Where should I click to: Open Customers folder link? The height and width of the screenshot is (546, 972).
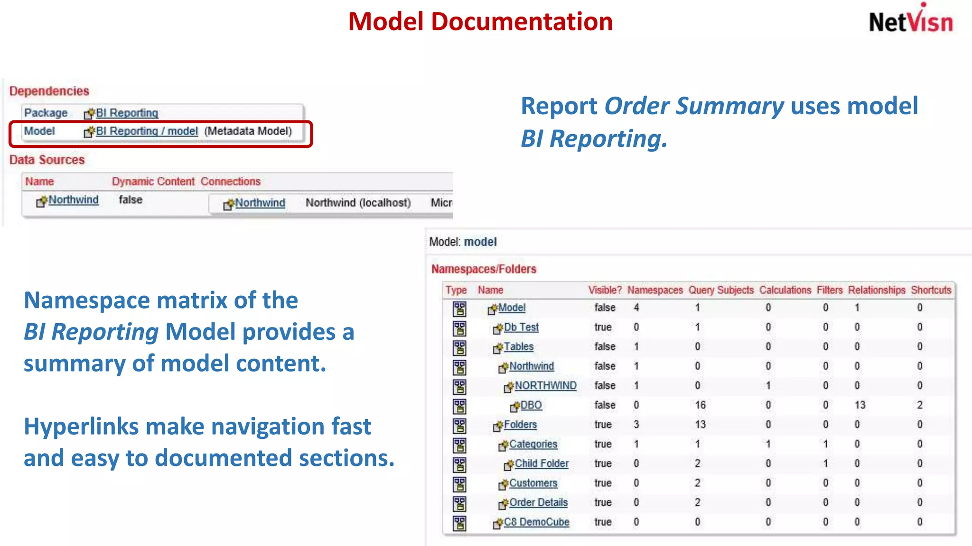coord(533,483)
